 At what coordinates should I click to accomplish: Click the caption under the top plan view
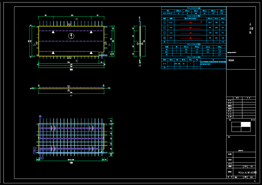point(71,70)
